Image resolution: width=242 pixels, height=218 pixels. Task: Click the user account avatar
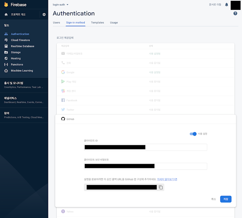point(235,5)
